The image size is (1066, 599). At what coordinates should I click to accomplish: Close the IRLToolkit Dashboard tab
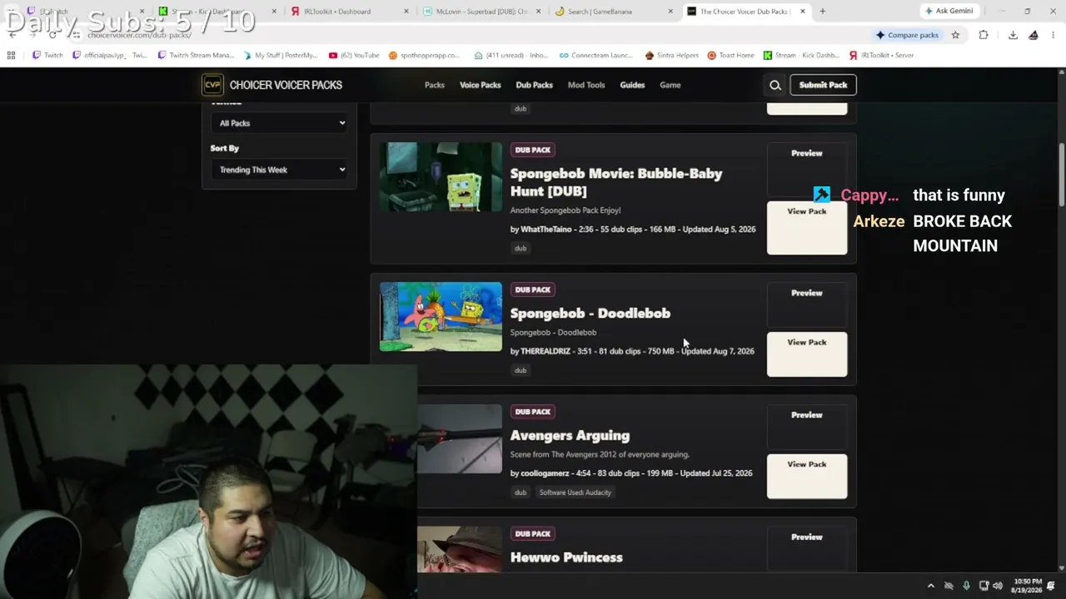point(406,12)
